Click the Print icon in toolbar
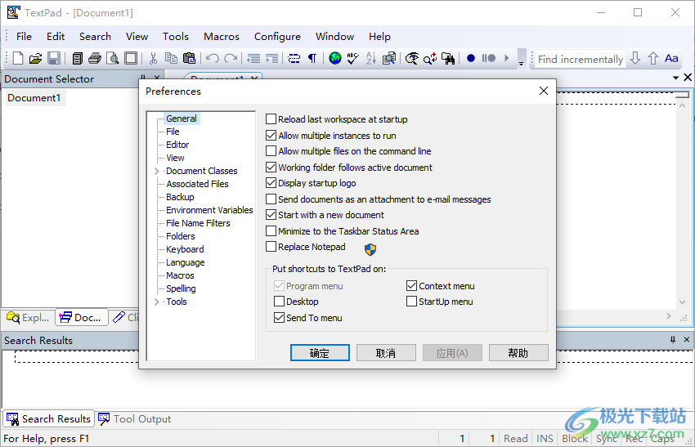 pos(94,58)
